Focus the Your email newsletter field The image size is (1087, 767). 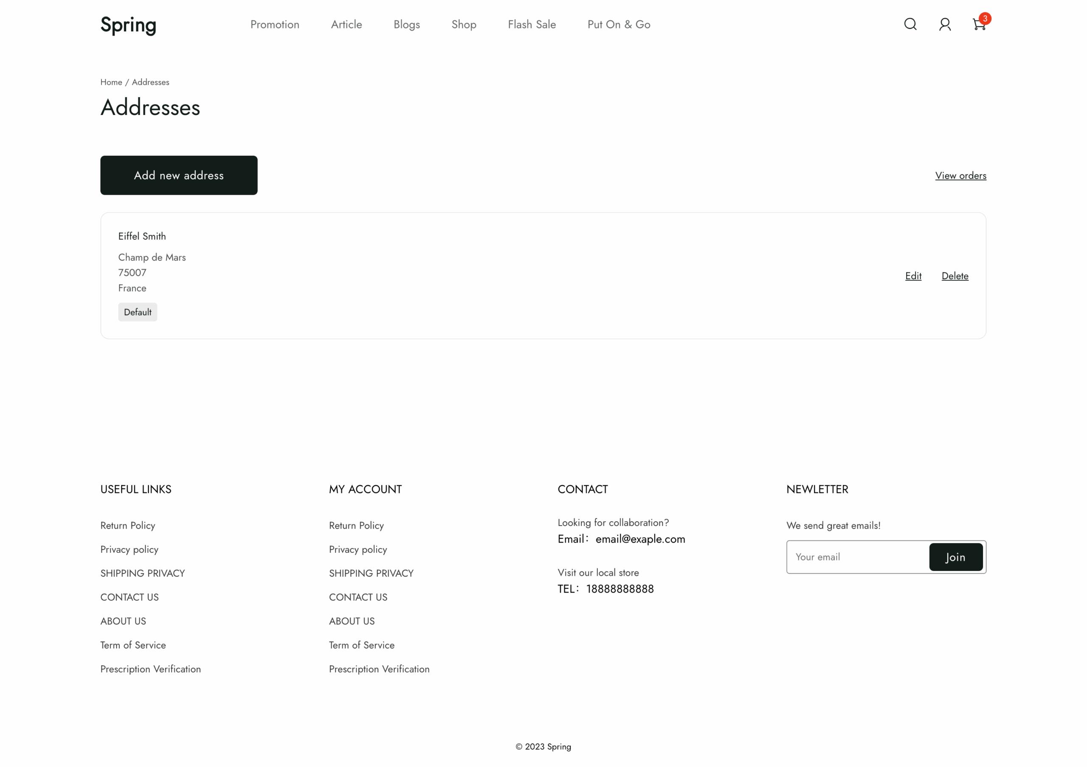click(857, 557)
